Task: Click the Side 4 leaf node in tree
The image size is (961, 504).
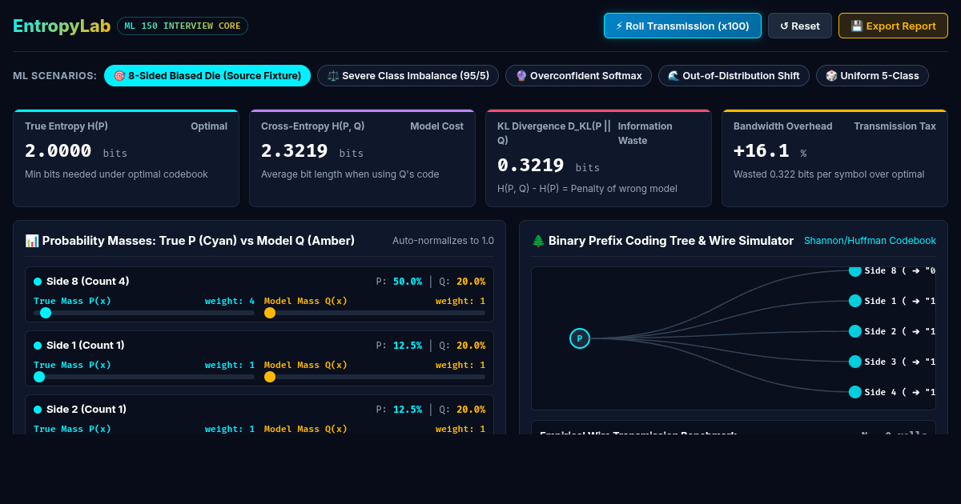Action: tap(855, 392)
